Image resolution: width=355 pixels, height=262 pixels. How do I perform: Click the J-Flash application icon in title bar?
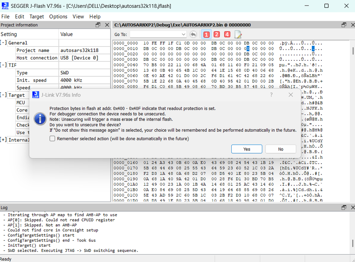coord(5,6)
